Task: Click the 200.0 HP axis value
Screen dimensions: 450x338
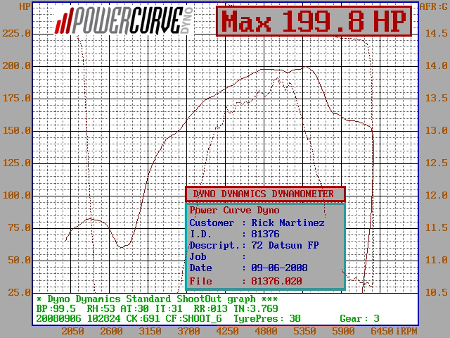Action: tap(17, 65)
